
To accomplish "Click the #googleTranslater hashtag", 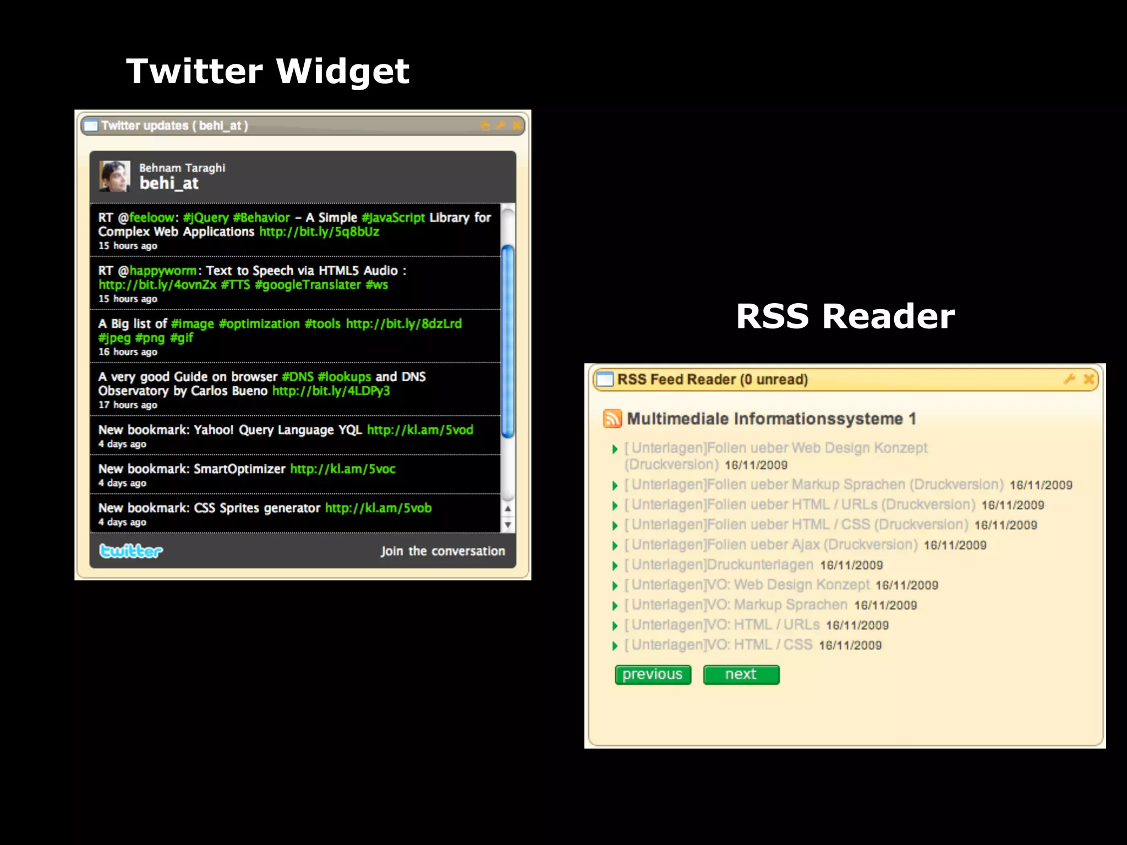I will point(308,285).
